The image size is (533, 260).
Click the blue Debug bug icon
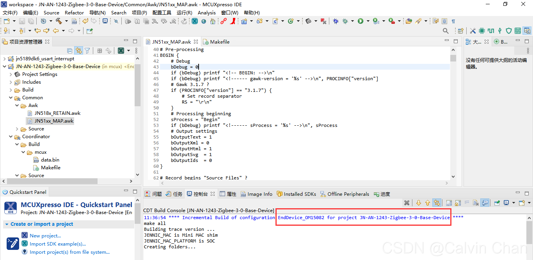coord(336,21)
